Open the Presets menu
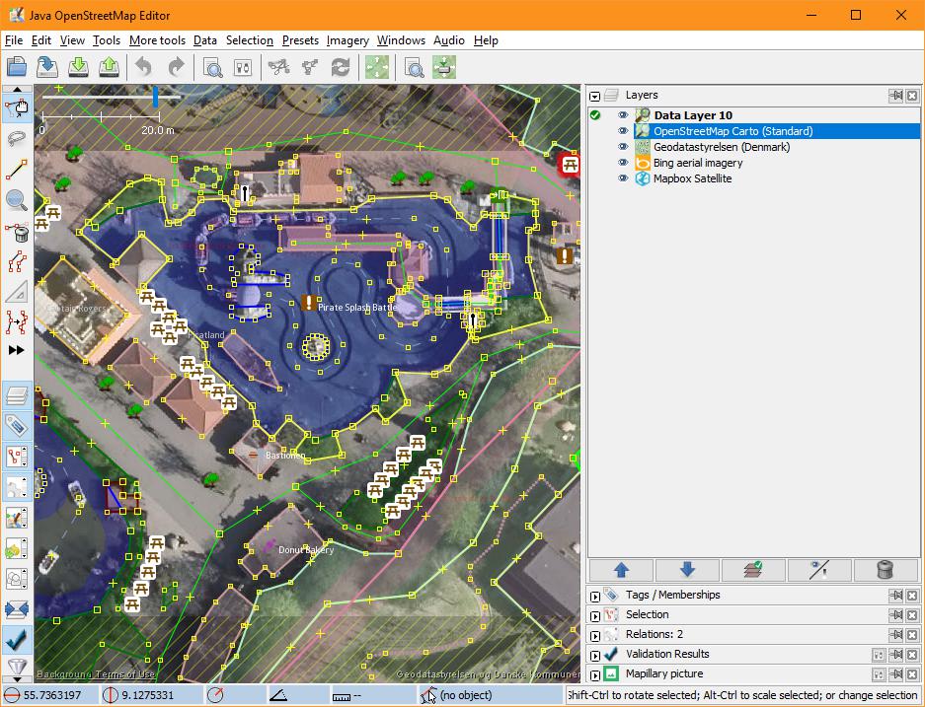 click(x=300, y=40)
